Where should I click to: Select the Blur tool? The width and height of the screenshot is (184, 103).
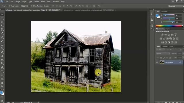(x=2, y=60)
